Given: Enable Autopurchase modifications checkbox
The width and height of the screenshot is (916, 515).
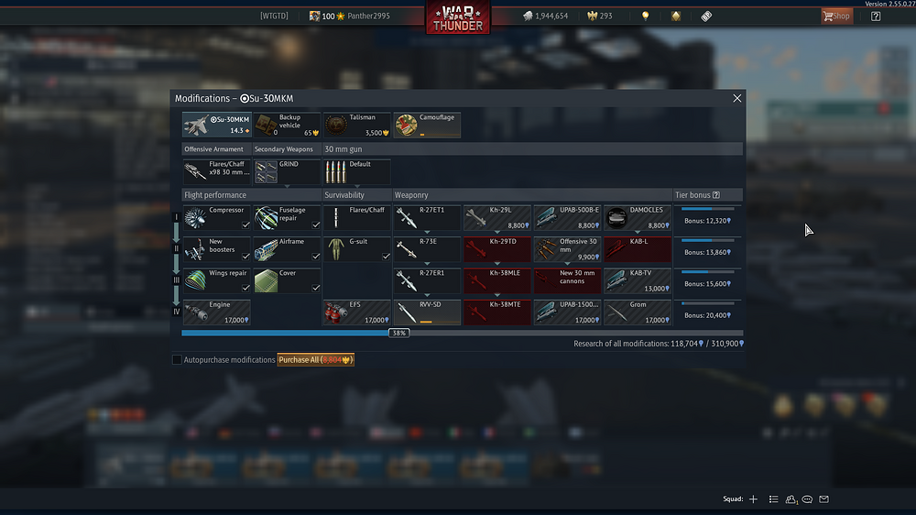Looking at the screenshot, I should [177, 359].
